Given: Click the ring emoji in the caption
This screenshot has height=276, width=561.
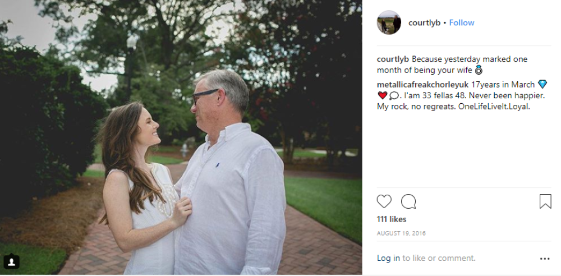Looking at the screenshot, I should click(479, 71).
